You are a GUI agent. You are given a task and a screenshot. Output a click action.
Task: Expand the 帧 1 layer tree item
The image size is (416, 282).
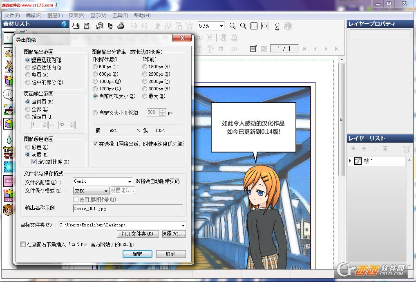(350, 161)
